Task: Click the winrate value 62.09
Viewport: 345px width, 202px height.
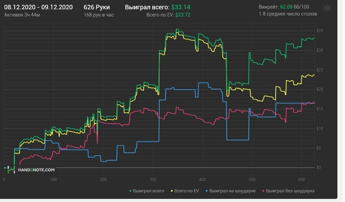Action: click(287, 8)
